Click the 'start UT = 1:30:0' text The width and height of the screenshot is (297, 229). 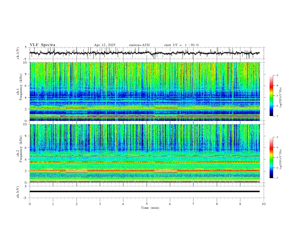click(x=181, y=45)
